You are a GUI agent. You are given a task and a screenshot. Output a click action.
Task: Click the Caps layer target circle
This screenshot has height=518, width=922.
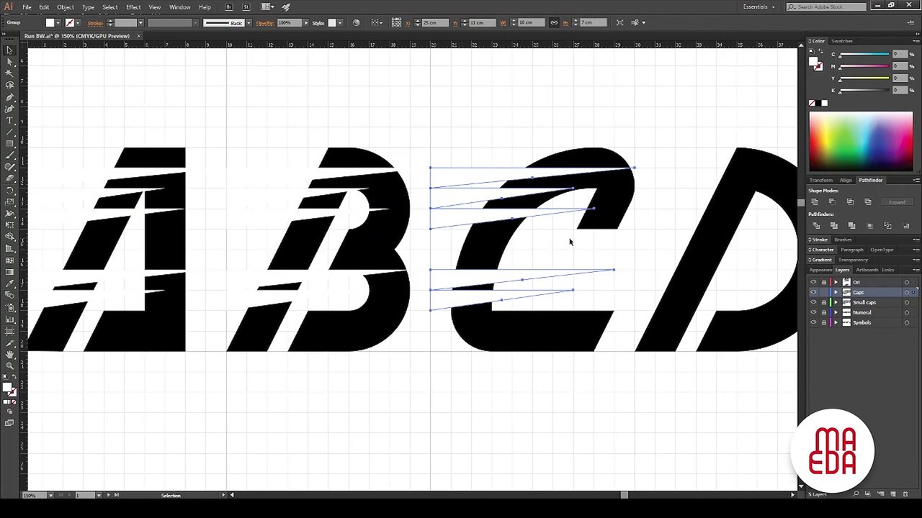coord(906,292)
